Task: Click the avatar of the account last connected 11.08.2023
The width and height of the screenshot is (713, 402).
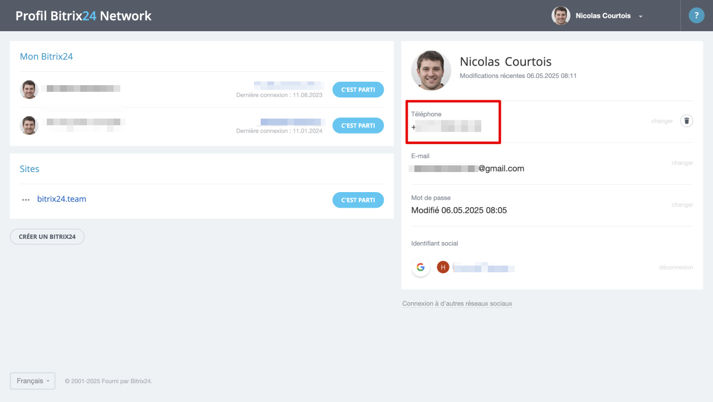Action: [x=29, y=89]
